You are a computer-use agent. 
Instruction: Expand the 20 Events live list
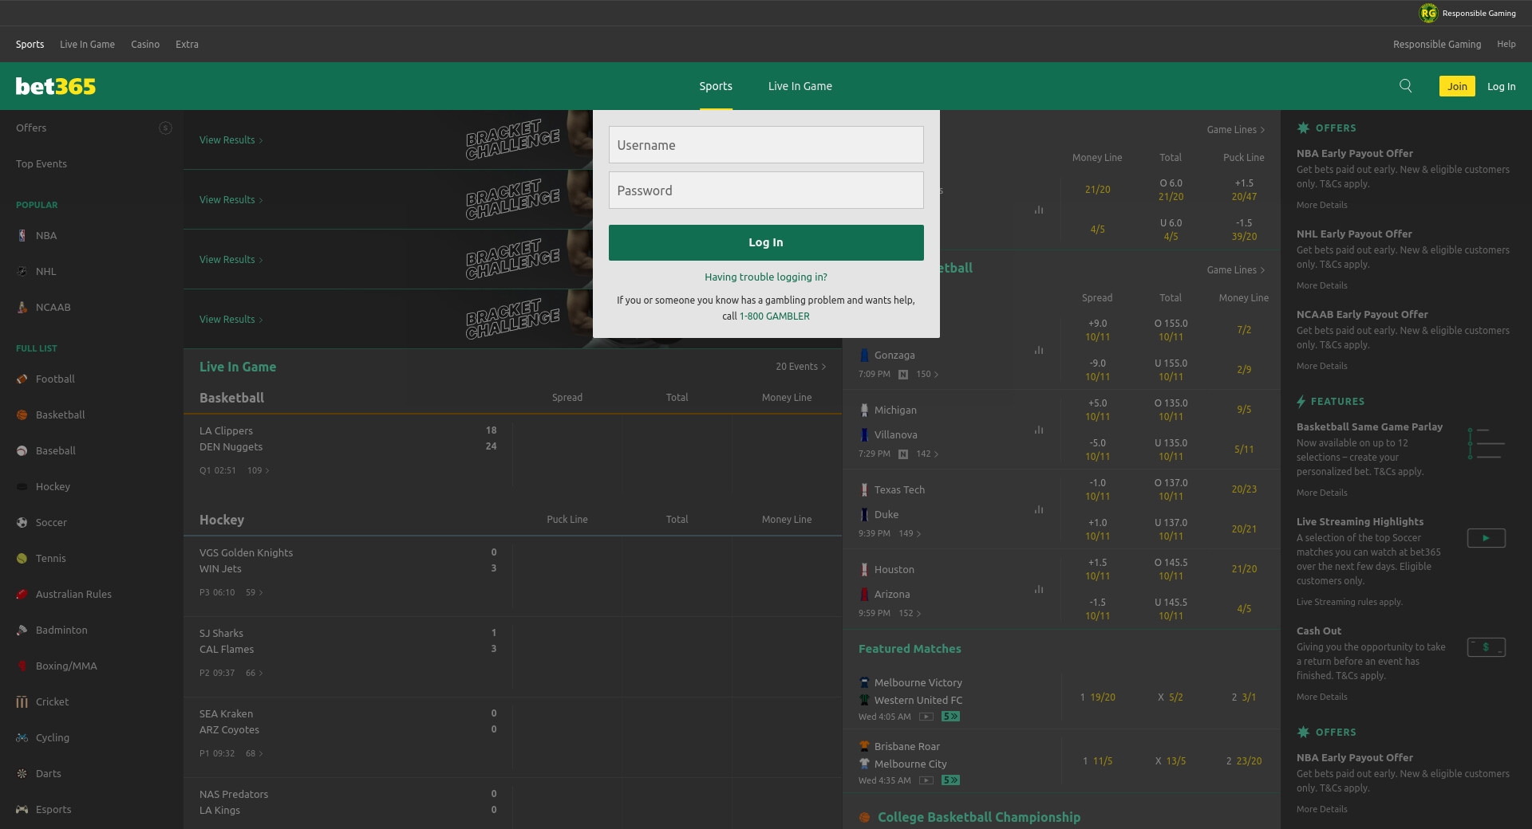pyautogui.click(x=800, y=367)
